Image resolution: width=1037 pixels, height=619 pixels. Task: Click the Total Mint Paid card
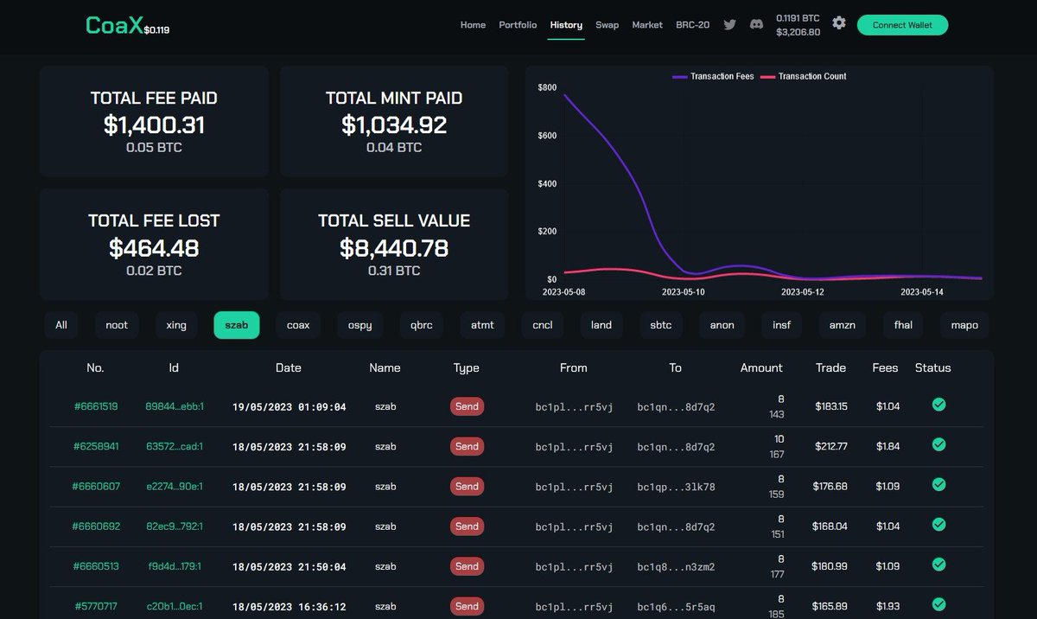click(394, 122)
